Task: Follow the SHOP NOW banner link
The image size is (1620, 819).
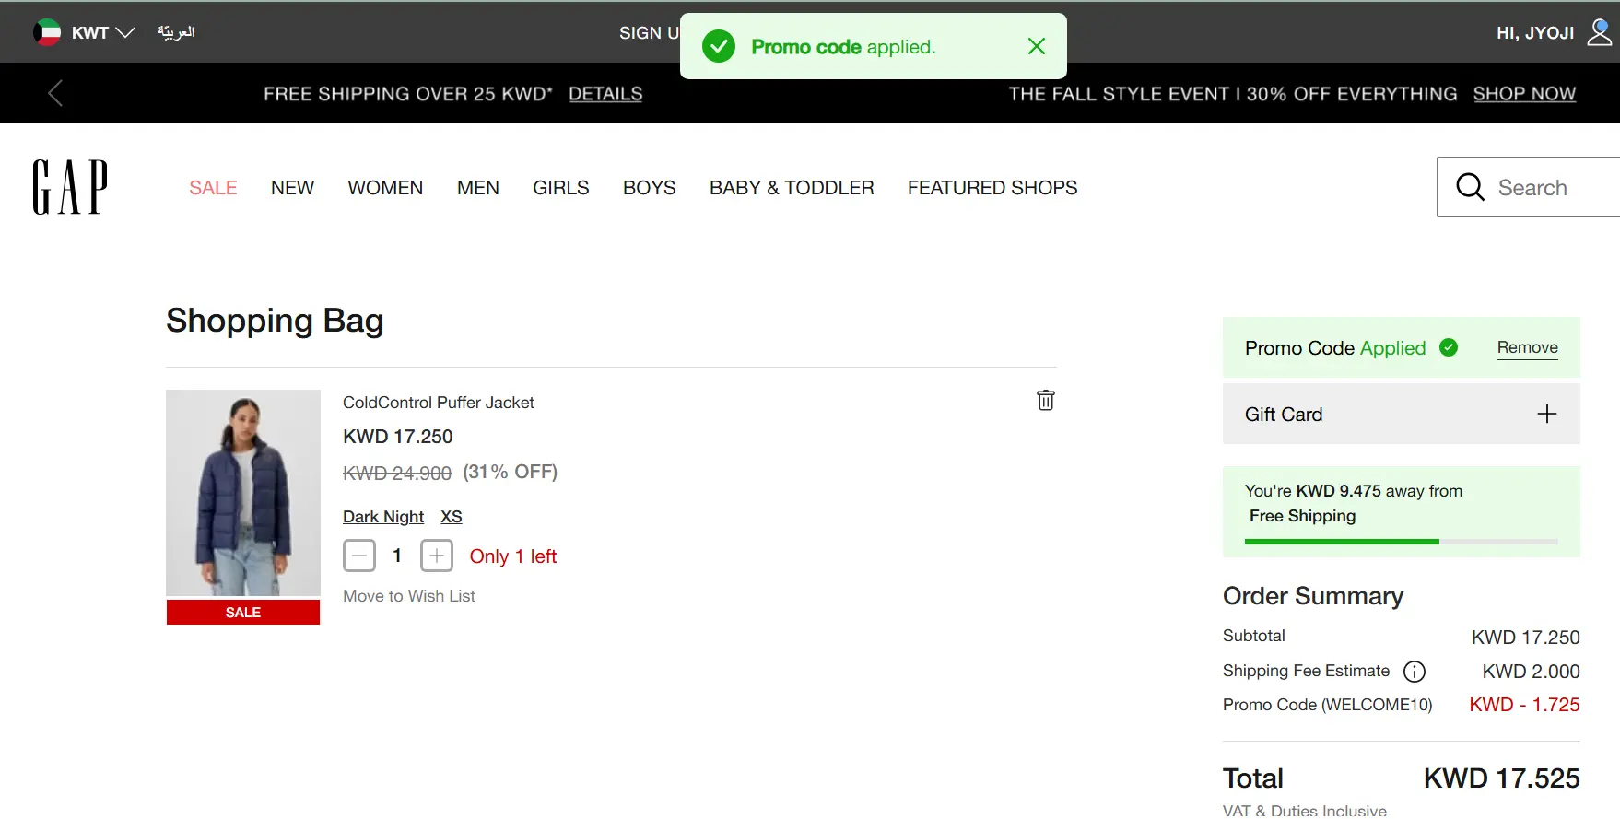Action: [1524, 94]
